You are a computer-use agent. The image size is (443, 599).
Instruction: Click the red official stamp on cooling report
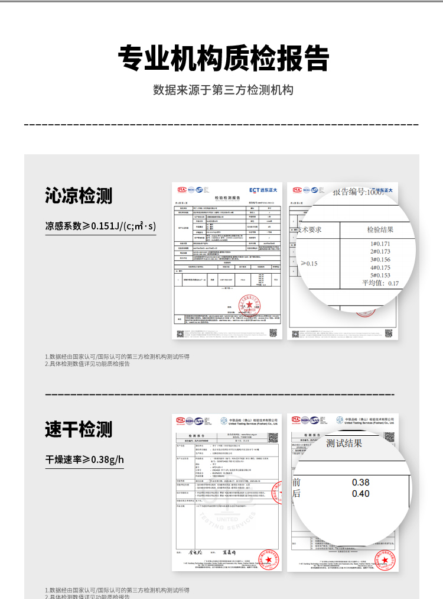point(249,305)
